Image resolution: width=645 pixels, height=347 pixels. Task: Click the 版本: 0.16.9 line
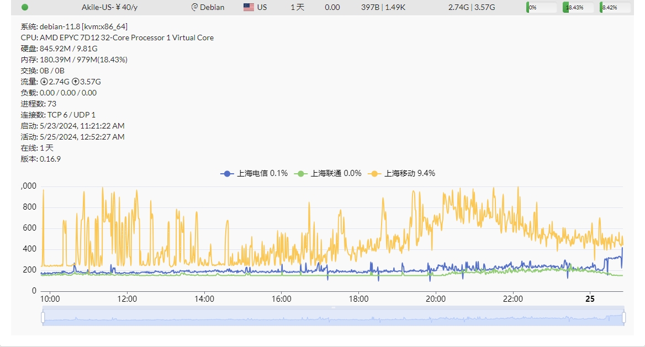pos(41,159)
